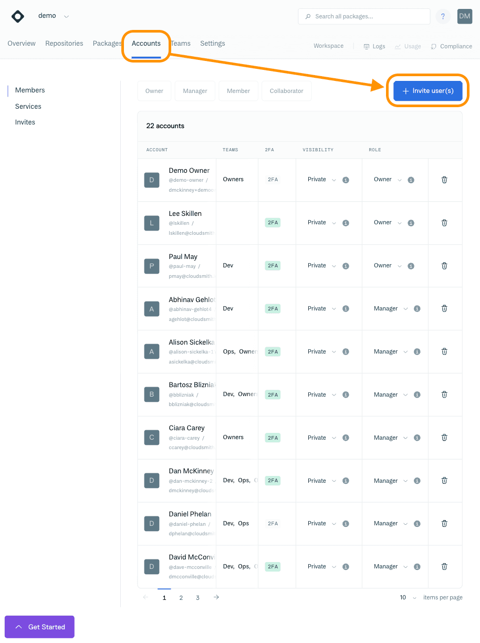Open the DM account avatar menu

[464, 16]
